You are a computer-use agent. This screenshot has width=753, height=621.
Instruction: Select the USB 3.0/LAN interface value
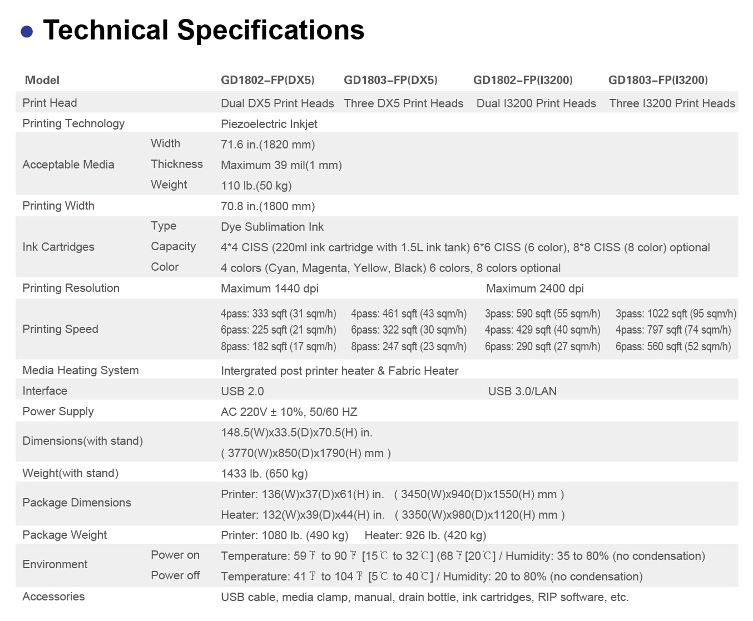point(522,391)
